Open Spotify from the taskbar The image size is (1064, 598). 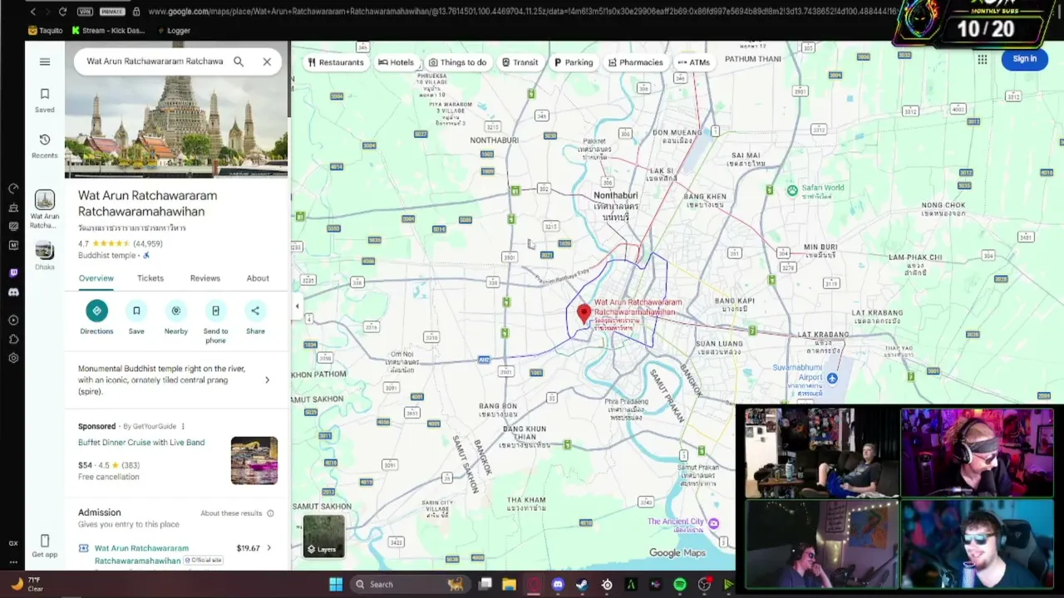(680, 585)
